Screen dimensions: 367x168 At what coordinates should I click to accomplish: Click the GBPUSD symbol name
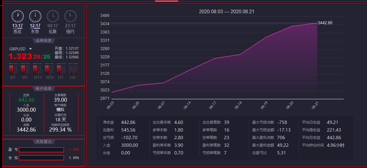tap(18, 49)
